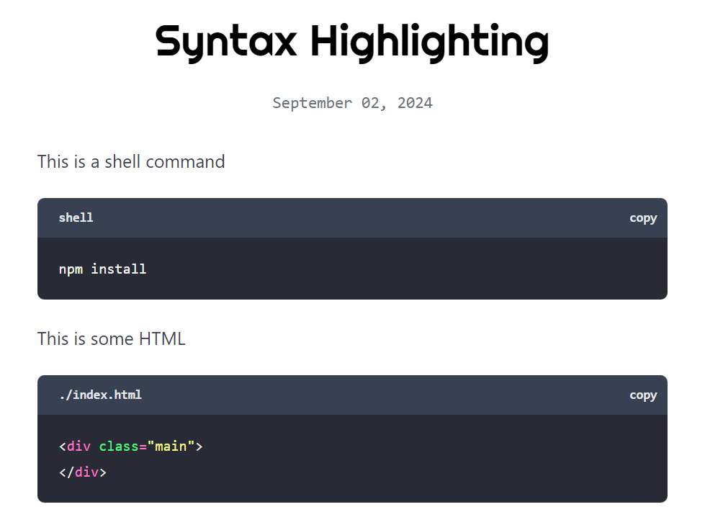Click the word "Highlighting" in the heading
Image resolution: width=705 pixels, height=530 pixels.
(x=429, y=41)
